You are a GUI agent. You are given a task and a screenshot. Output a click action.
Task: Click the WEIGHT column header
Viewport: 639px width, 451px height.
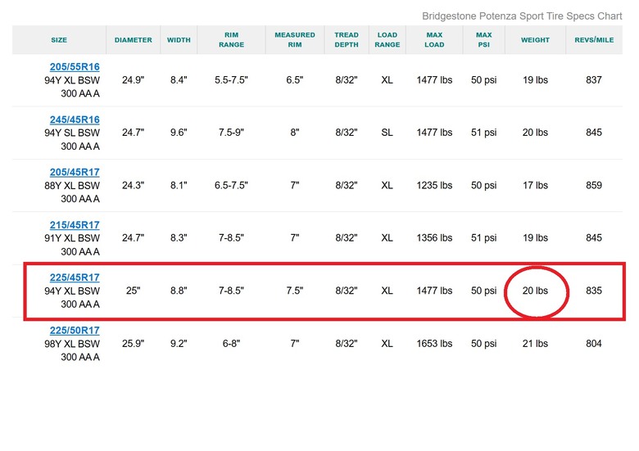pyautogui.click(x=535, y=40)
